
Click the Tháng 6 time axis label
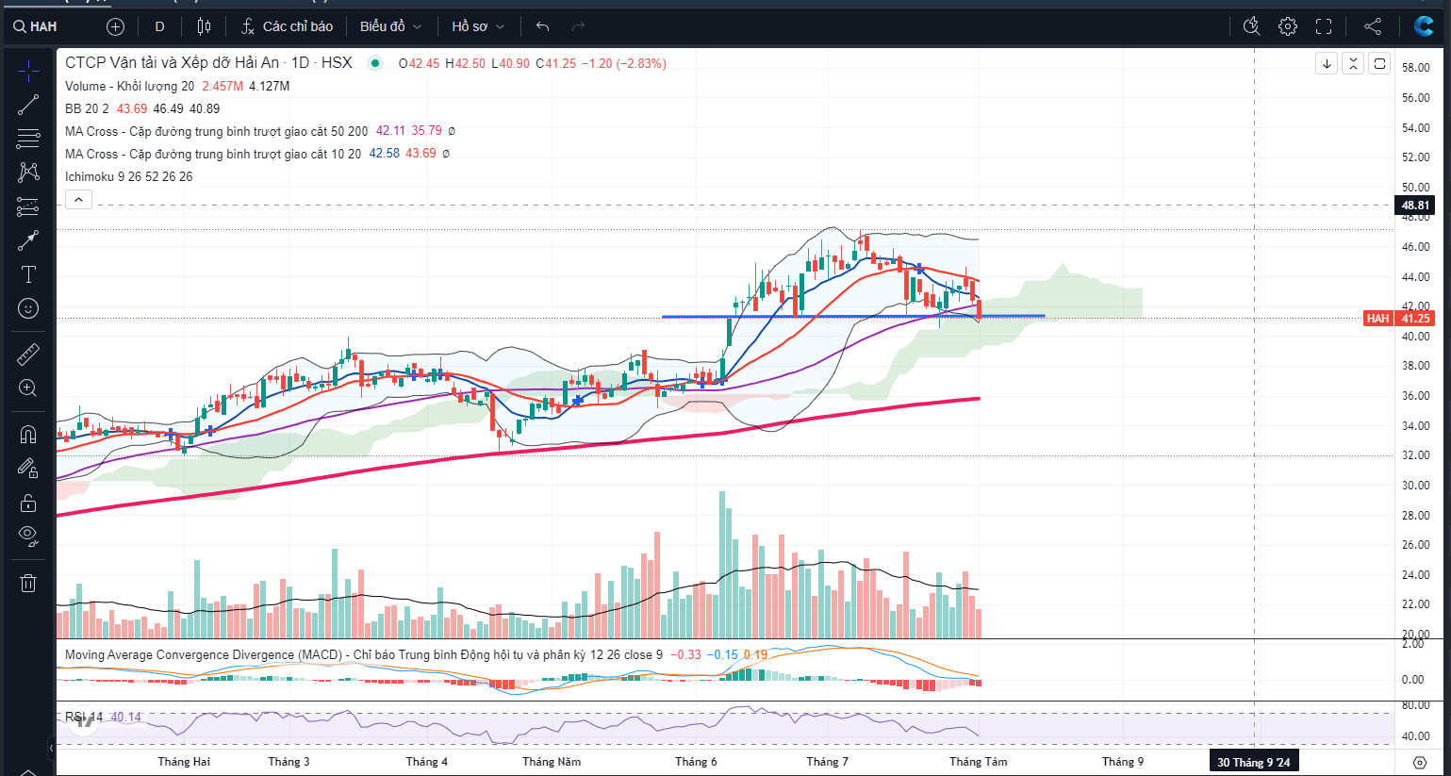point(696,762)
